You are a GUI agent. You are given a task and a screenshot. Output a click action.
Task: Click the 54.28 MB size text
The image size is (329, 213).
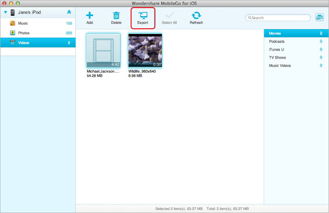(x=95, y=76)
